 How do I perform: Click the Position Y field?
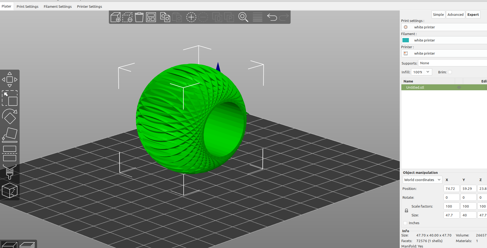tap(468, 189)
